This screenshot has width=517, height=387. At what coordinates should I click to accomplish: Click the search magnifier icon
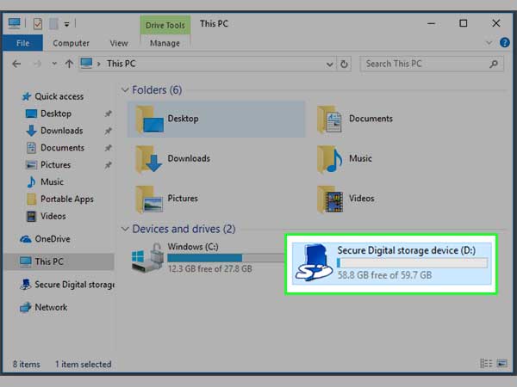pos(494,64)
